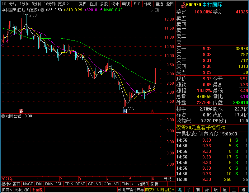The width and height of the screenshot is (249, 193).
Task: Expand the MA indicator dropdown arrow
Action: click(x=42, y=10)
